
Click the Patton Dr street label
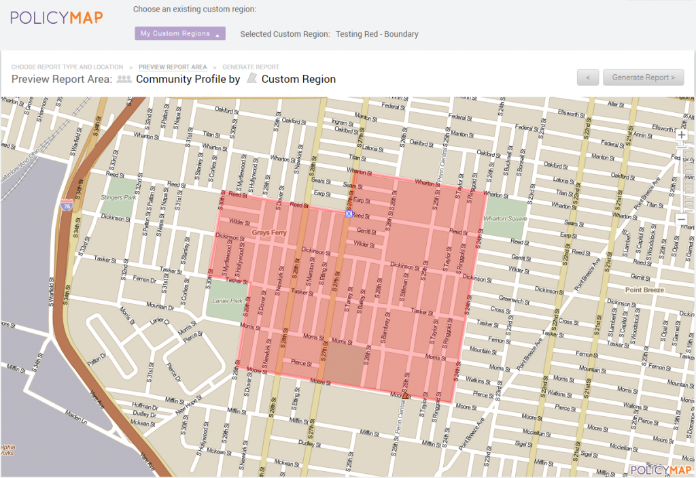pyautogui.click(x=97, y=359)
